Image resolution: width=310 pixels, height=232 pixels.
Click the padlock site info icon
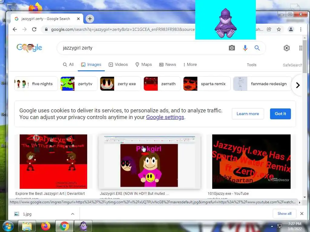pyautogui.click(x=46, y=29)
